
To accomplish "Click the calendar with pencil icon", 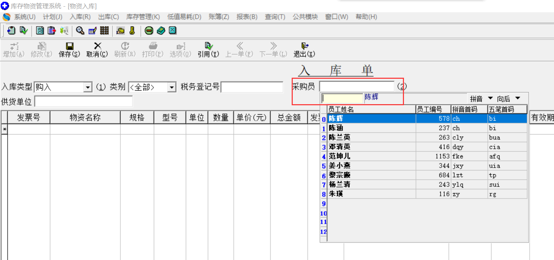I will click(92, 31).
